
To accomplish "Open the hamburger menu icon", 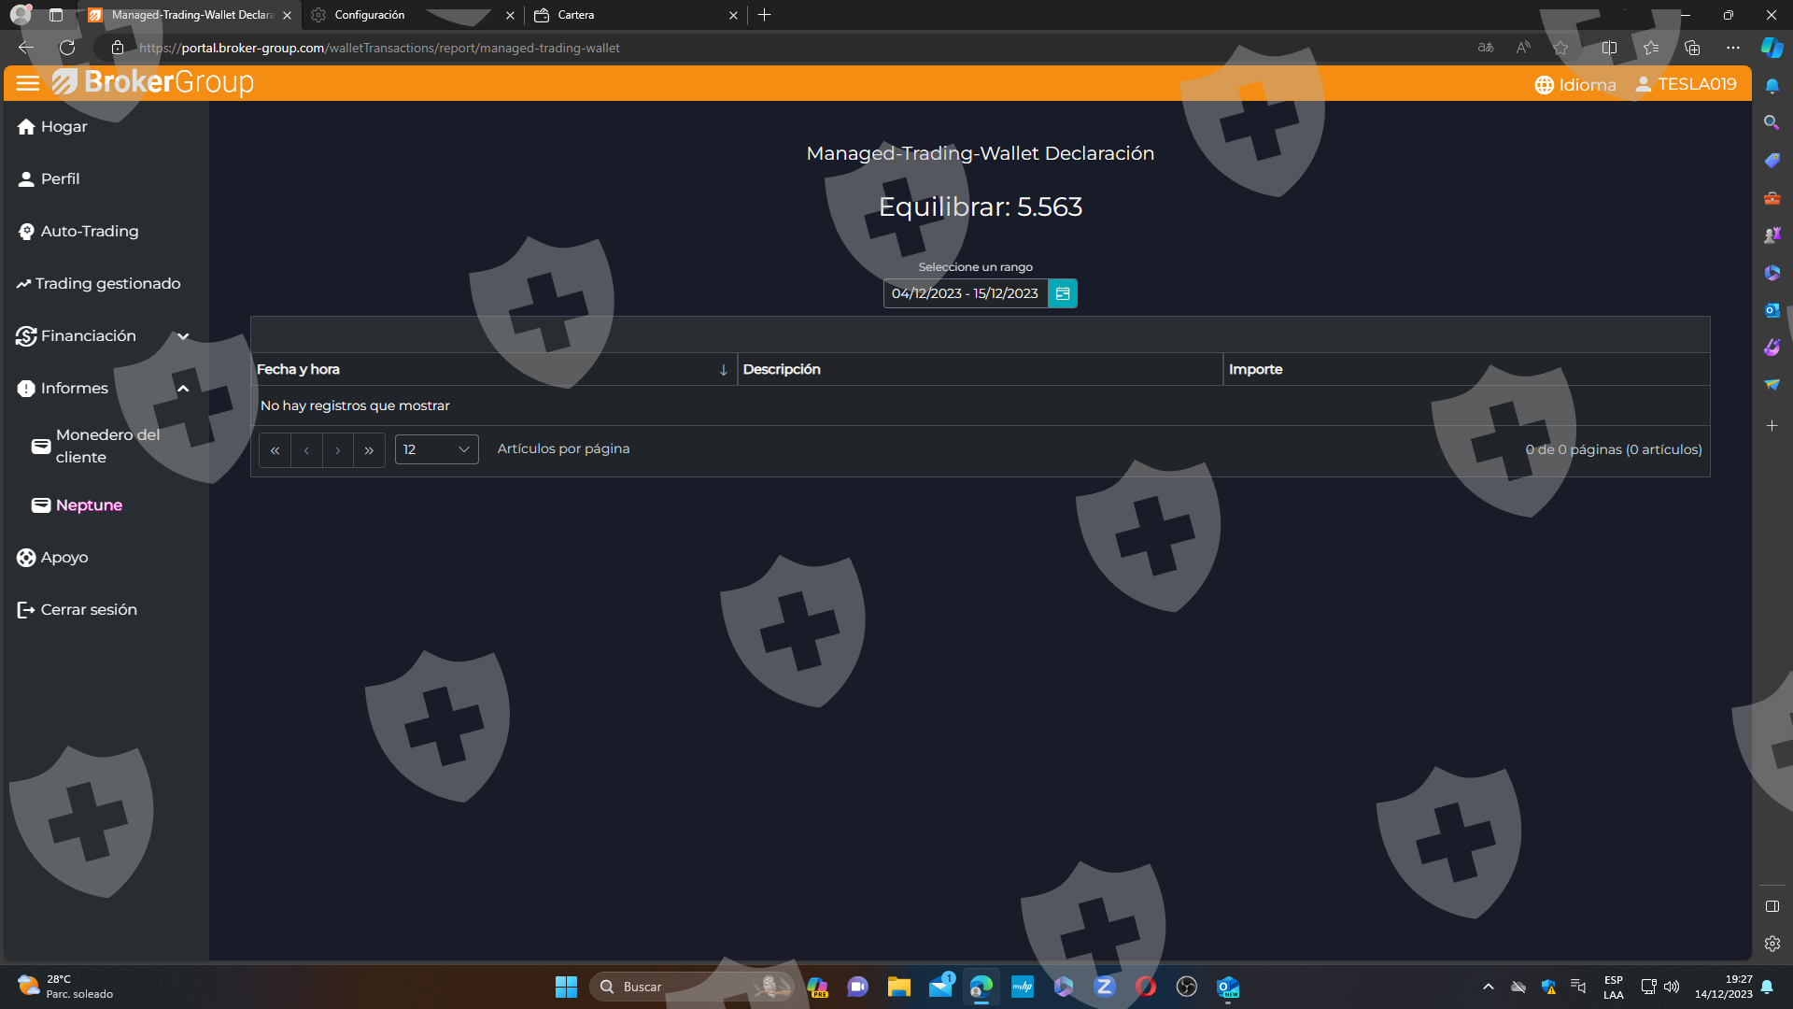I will click(28, 83).
